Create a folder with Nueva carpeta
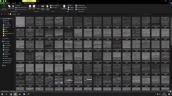Viewport: 172px width, 96px height. [x=48, y=7]
